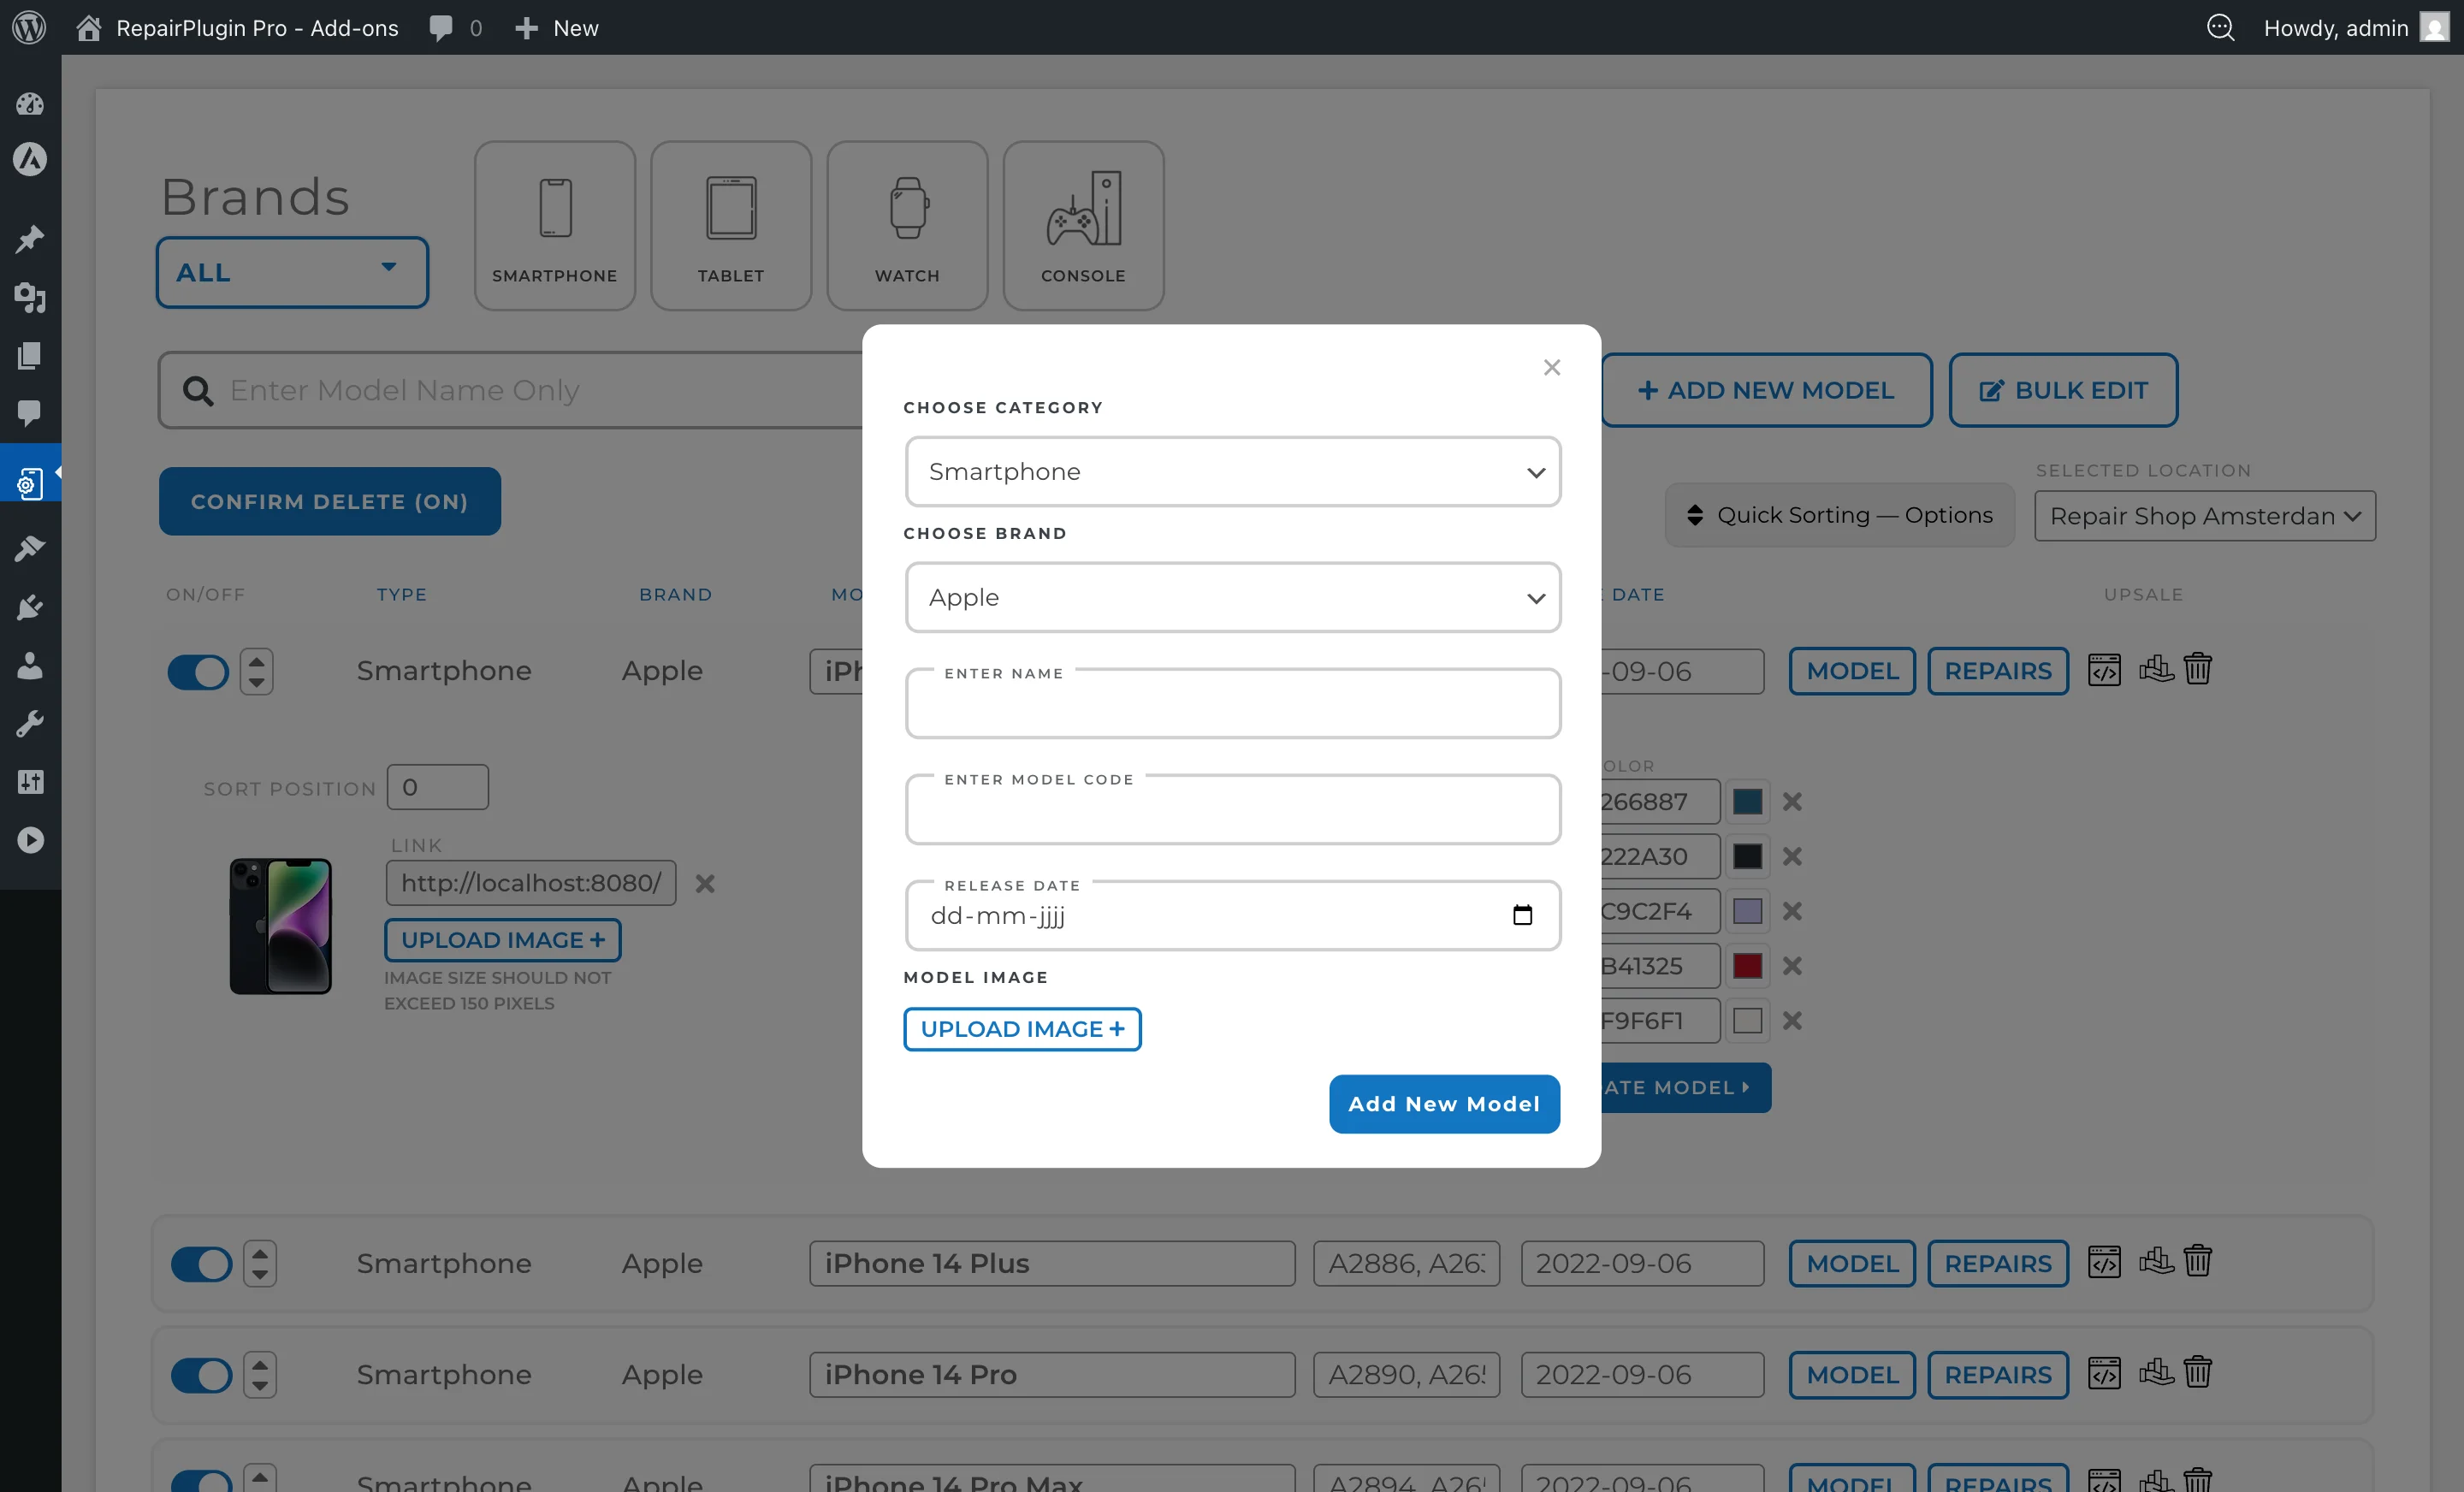Toggle the iPhone 14 Pro on/off switch
This screenshot has width=2464, height=1492.
point(199,1374)
